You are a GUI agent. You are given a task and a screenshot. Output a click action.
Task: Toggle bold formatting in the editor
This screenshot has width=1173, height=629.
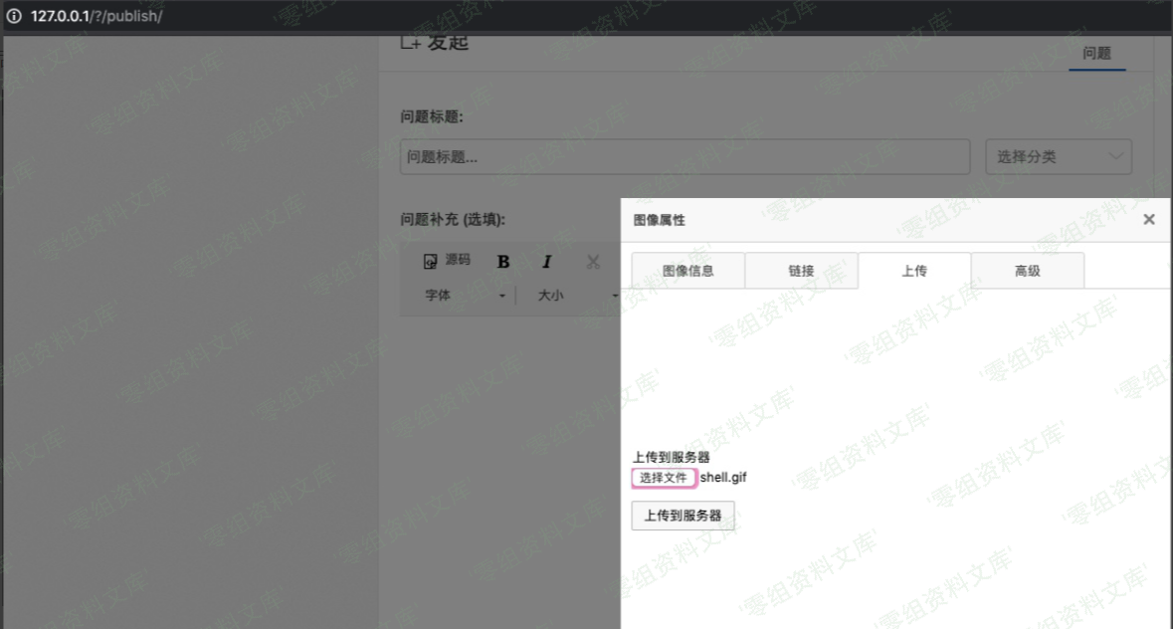[x=503, y=262]
